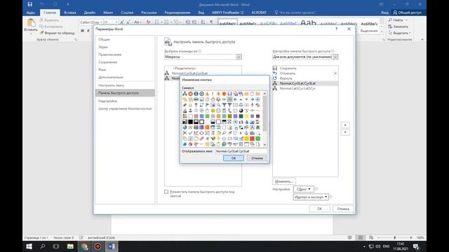The height and width of the screenshot is (252, 449).
Task: Pick the floppy disk save symbol
Action: coord(229,94)
